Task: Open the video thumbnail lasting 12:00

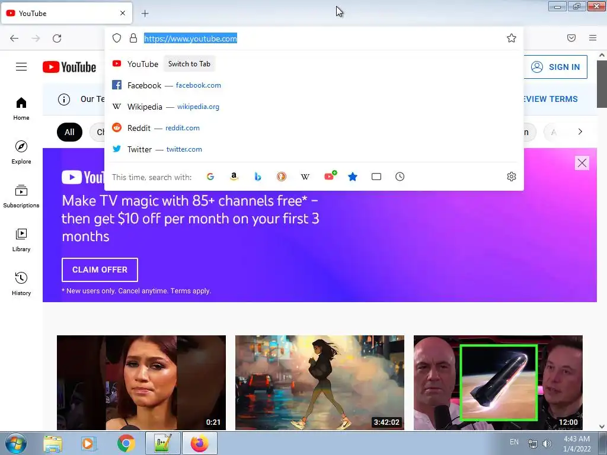Action: pyautogui.click(x=498, y=383)
